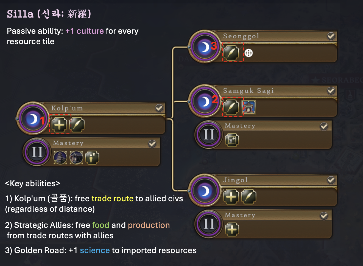Click the Seonggol completed checkmark
Image resolution: width=363 pixels, height=266 pixels.
331,36
